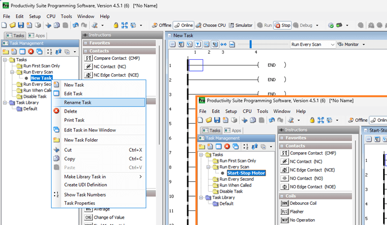Open the Simulator from the toolbar
Image resolution: width=387 pixels, height=225 pixels.
point(240,25)
